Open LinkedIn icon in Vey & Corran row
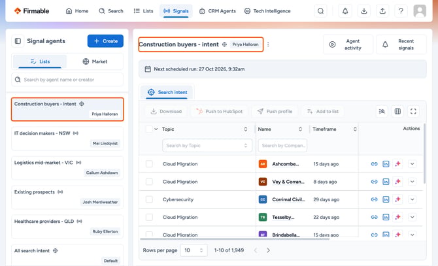 click(x=386, y=182)
